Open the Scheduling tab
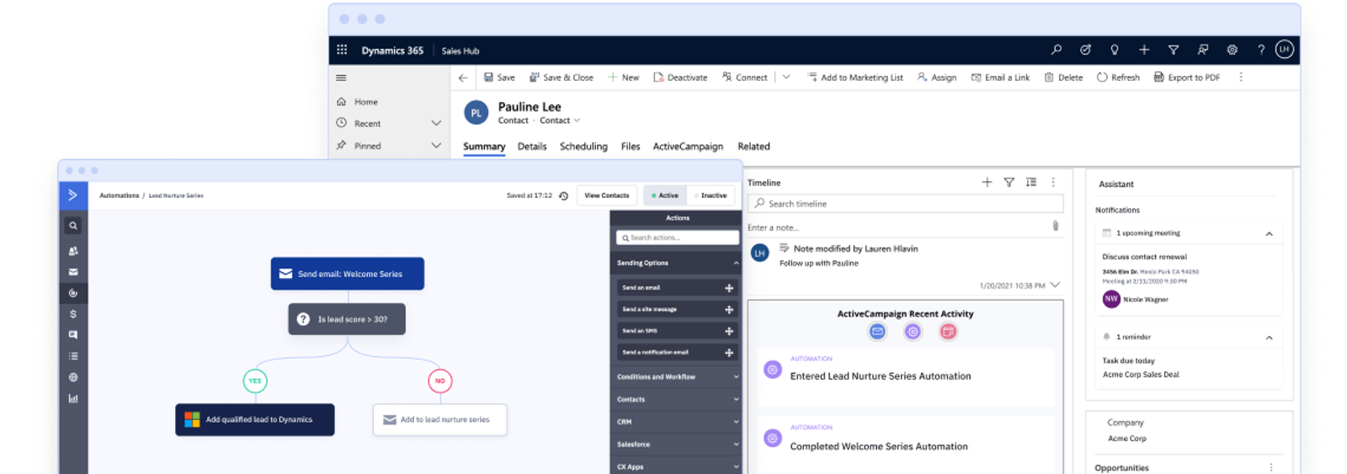This screenshot has height=474, width=1347. (x=583, y=146)
